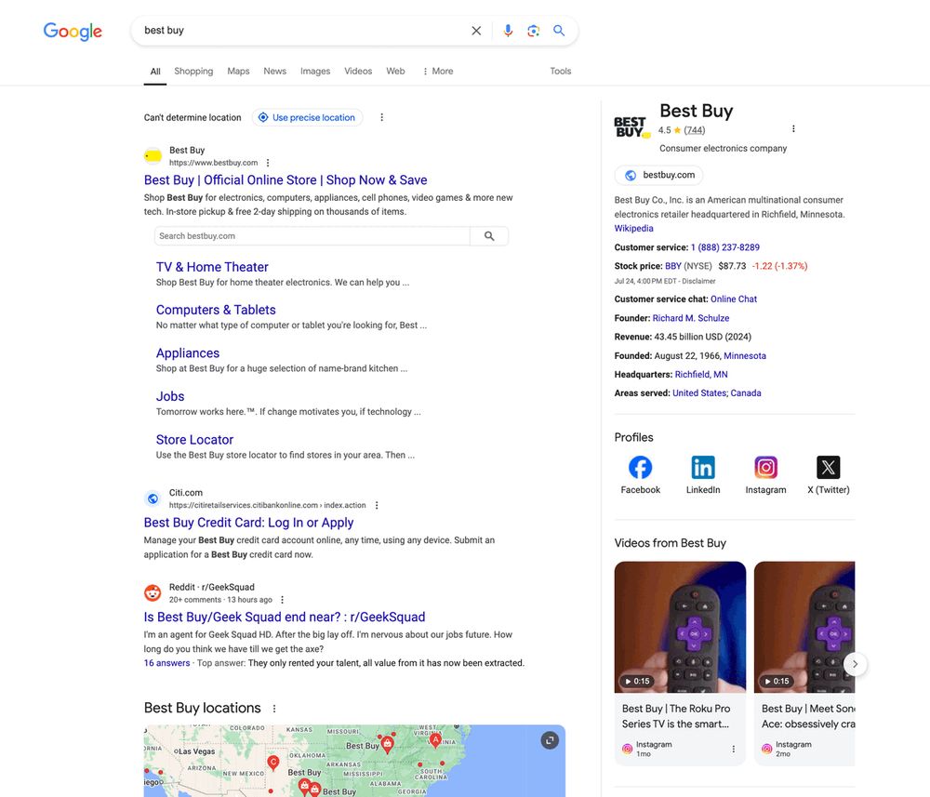
Task: Click the United States areas served link
Action: (700, 393)
